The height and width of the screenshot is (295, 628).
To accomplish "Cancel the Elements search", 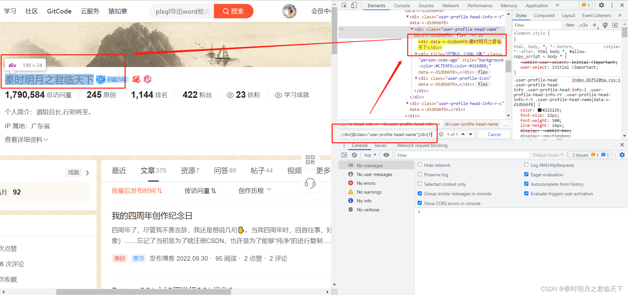I will pyautogui.click(x=494, y=134).
